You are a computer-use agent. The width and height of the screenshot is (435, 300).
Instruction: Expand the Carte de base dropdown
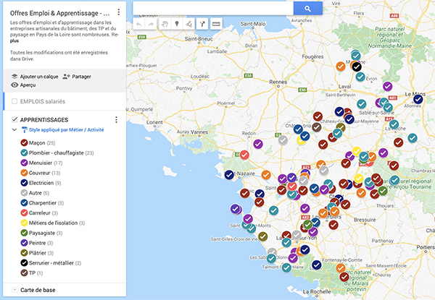(14, 290)
